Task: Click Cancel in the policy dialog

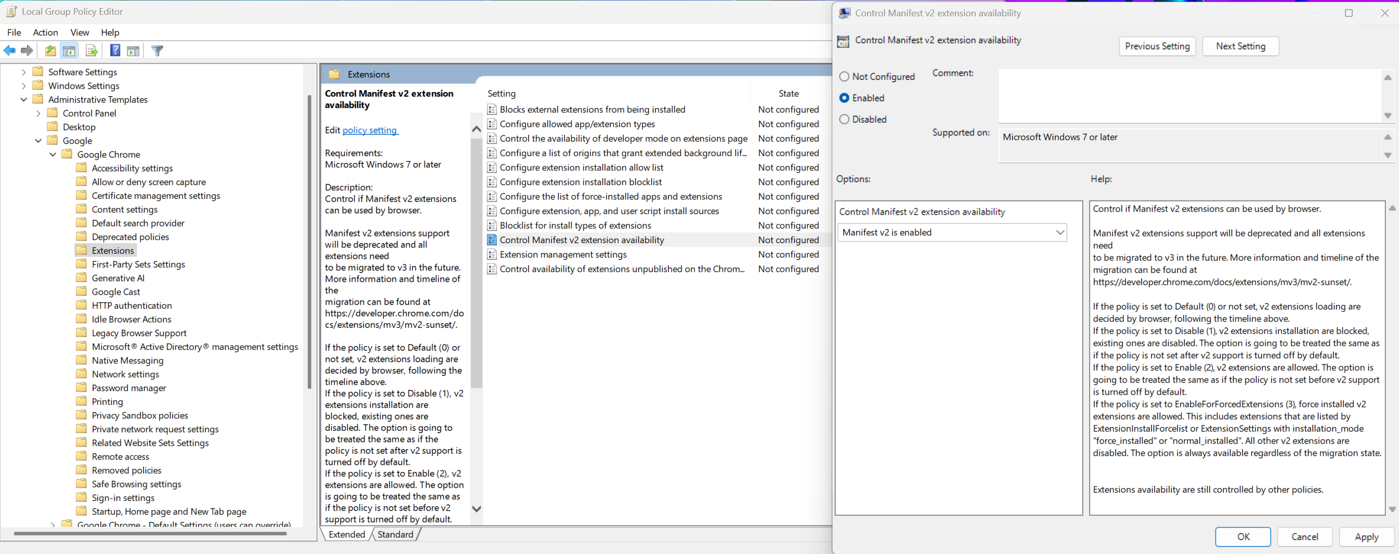Action: click(1305, 537)
